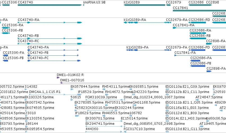Click the CG17841-PA protein label
Screen dimensions: 226x133
coord(185,53)
